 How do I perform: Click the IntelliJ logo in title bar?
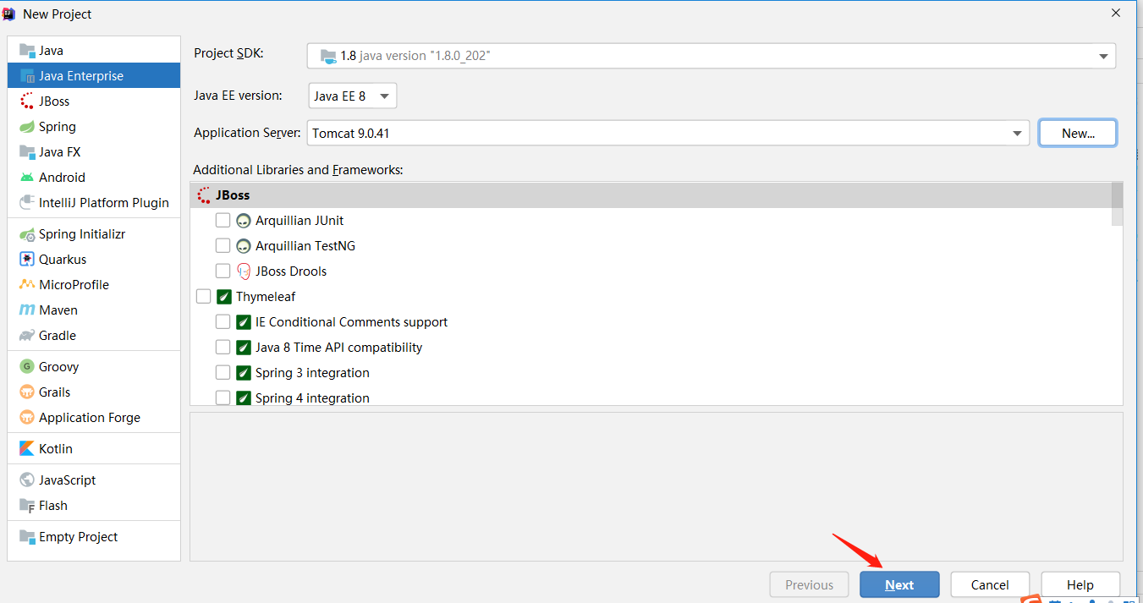9,14
